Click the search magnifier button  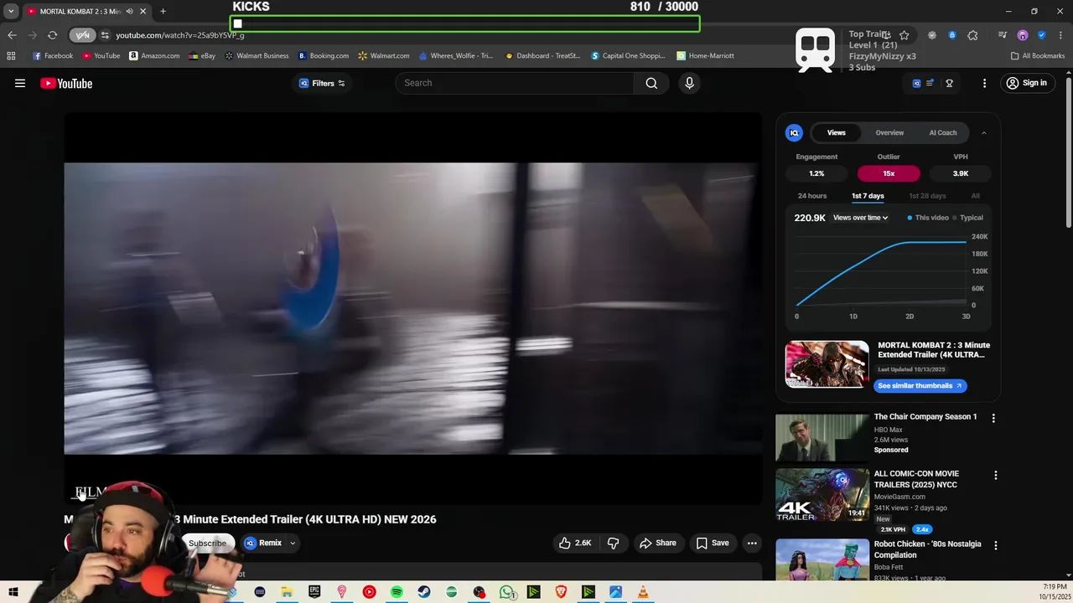pyautogui.click(x=651, y=83)
